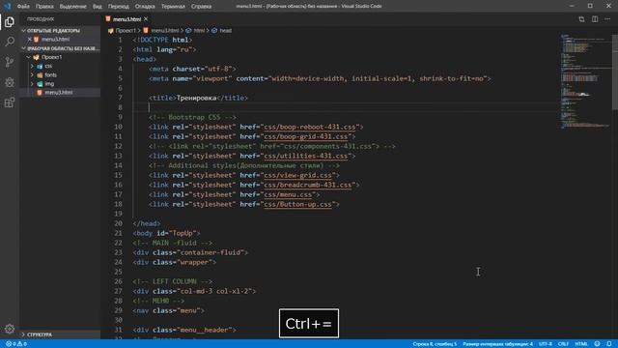Open the Правка menu

(x=44, y=7)
